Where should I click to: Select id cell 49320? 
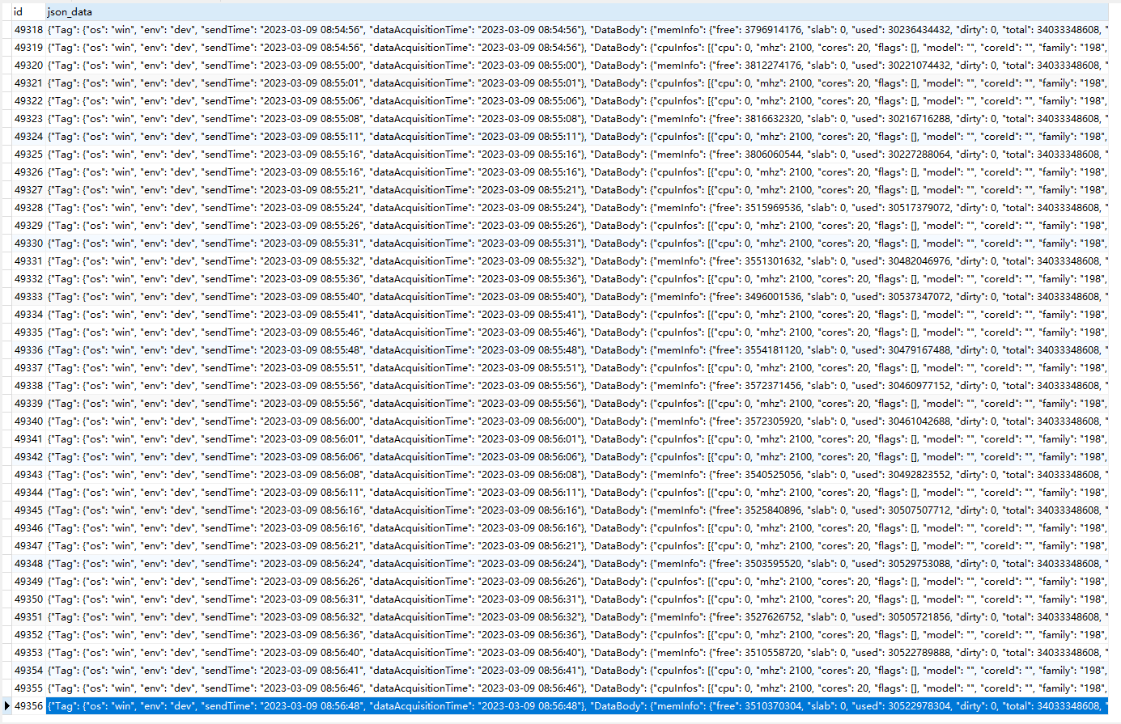click(28, 66)
